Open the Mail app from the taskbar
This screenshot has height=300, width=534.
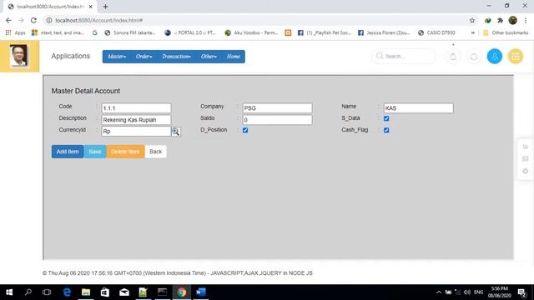pos(124,292)
